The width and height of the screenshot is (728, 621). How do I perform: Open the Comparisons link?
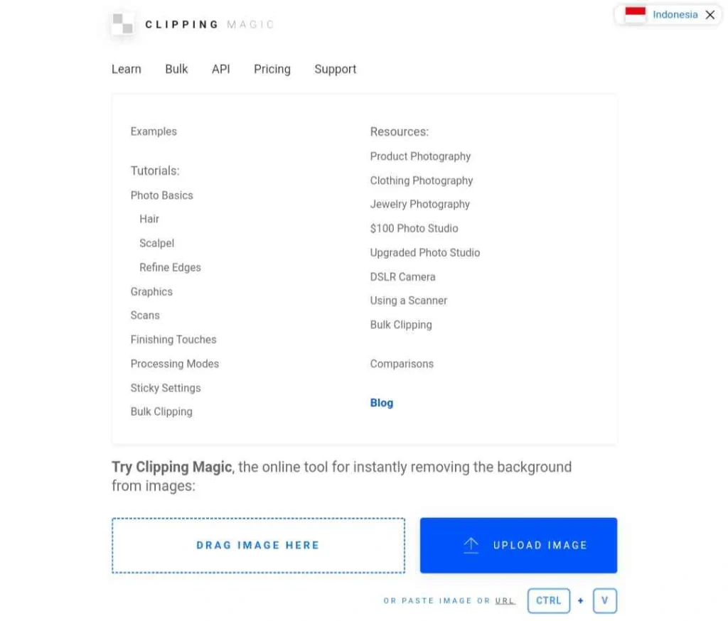click(x=402, y=364)
